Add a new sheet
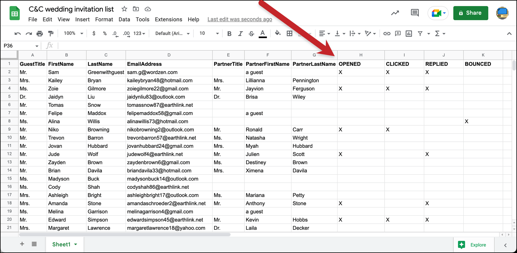 pos(22,244)
